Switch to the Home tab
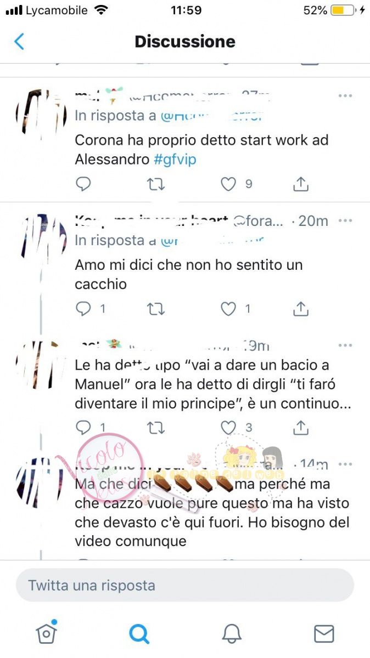 click(x=46, y=633)
